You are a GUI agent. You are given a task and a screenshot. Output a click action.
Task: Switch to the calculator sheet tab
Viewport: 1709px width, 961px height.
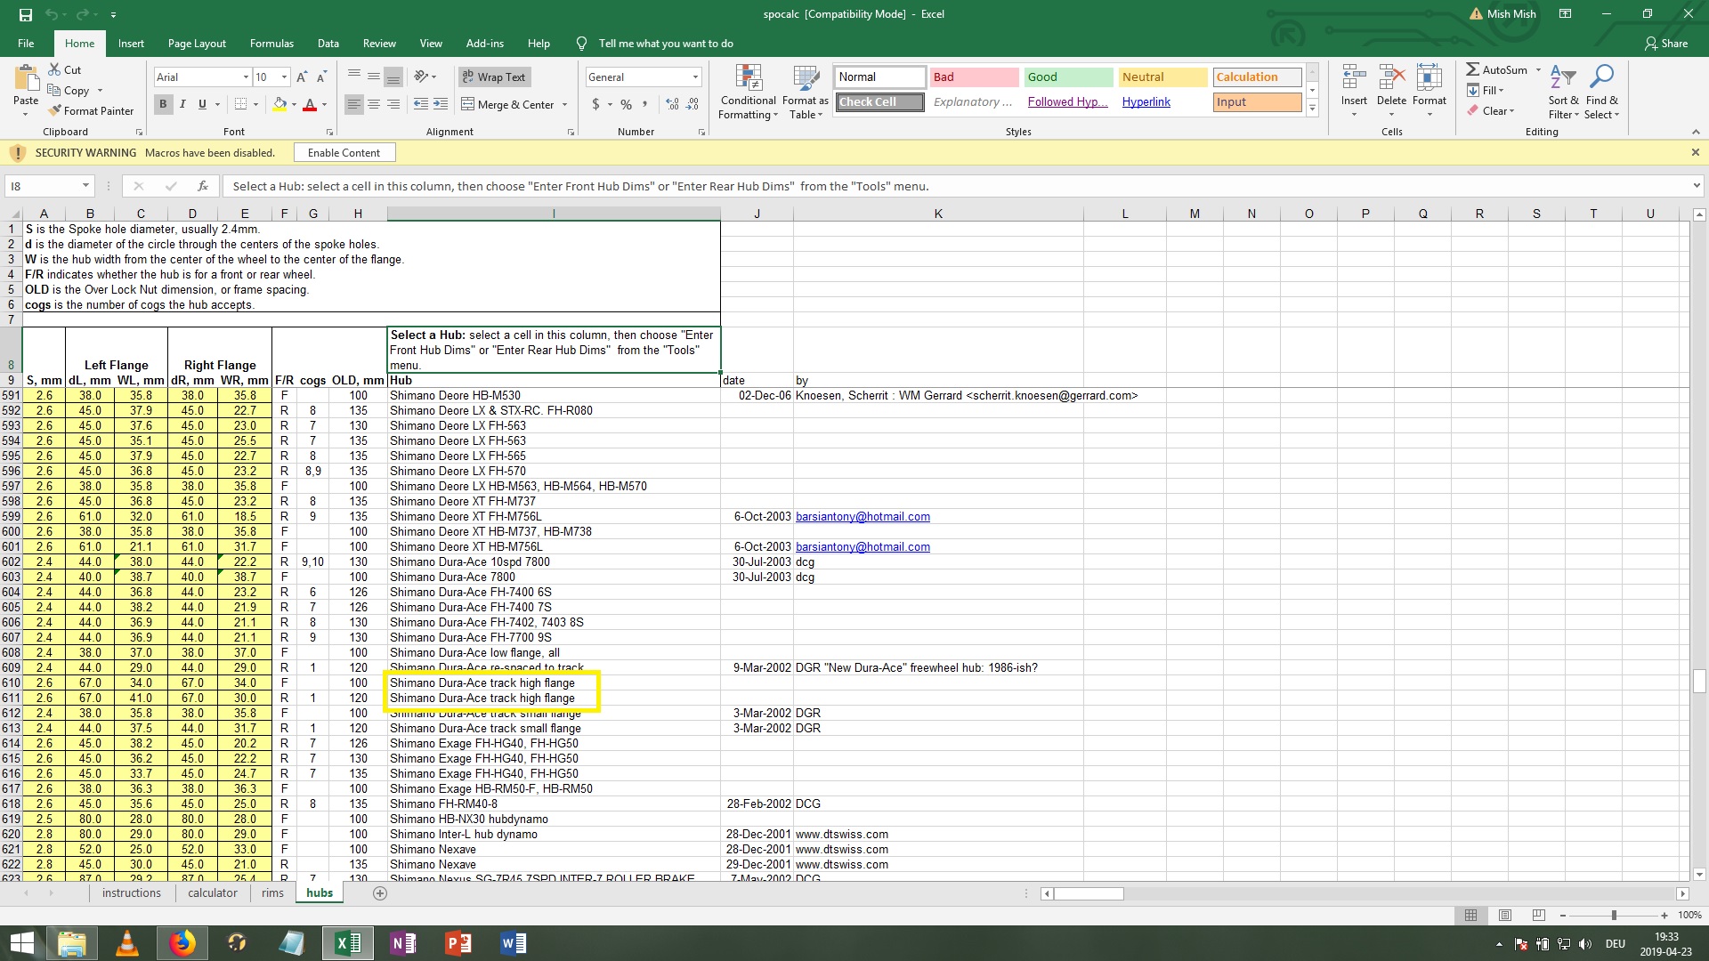coord(213,893)
